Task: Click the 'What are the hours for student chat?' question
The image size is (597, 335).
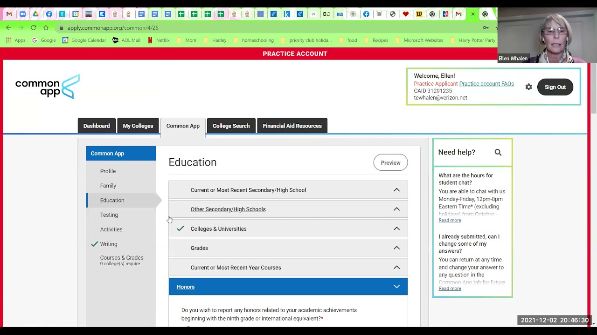Action: [x=465, y=179]
